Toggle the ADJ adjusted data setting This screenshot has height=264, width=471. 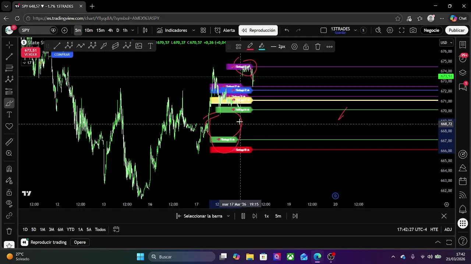(448, 230)
